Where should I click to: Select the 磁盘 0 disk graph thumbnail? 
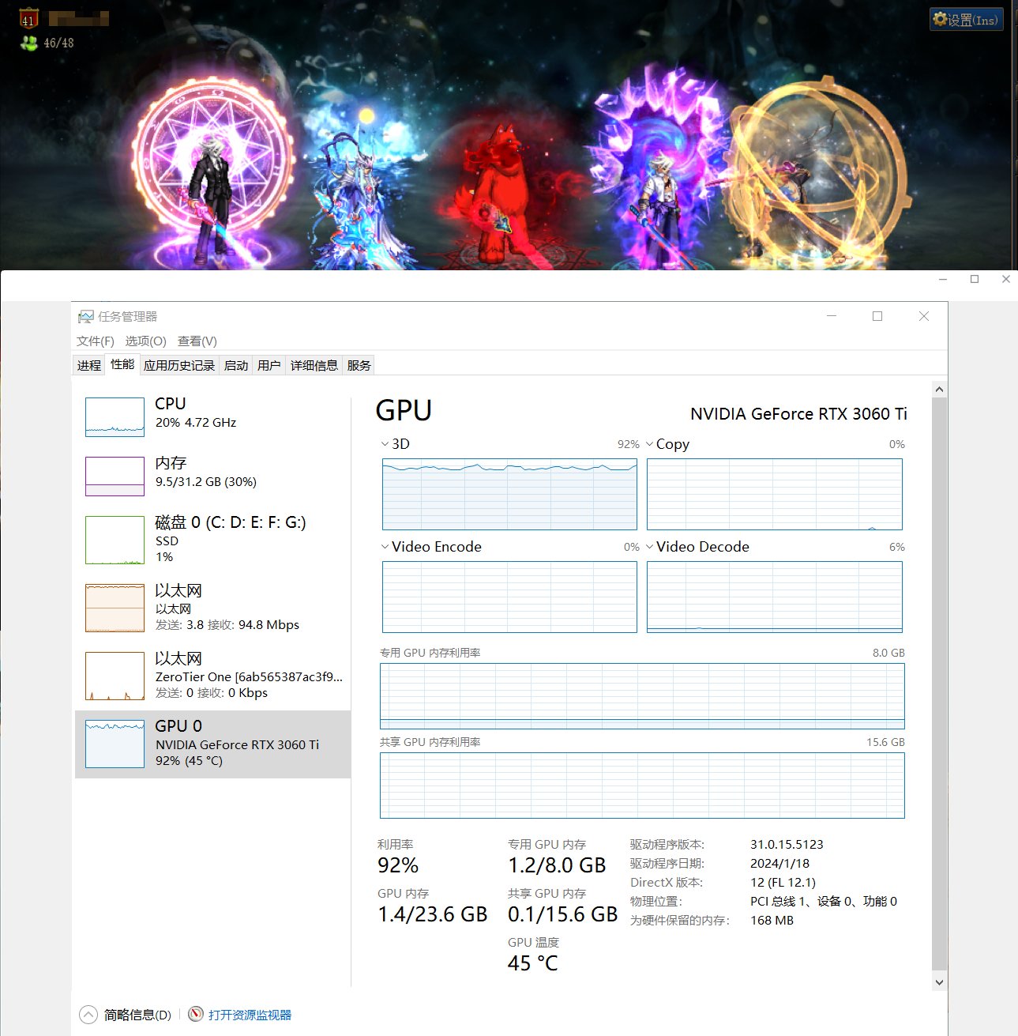pos(115,540)
